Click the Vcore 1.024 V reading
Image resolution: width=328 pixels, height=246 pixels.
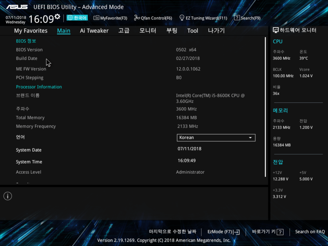[x=306, y=76]
